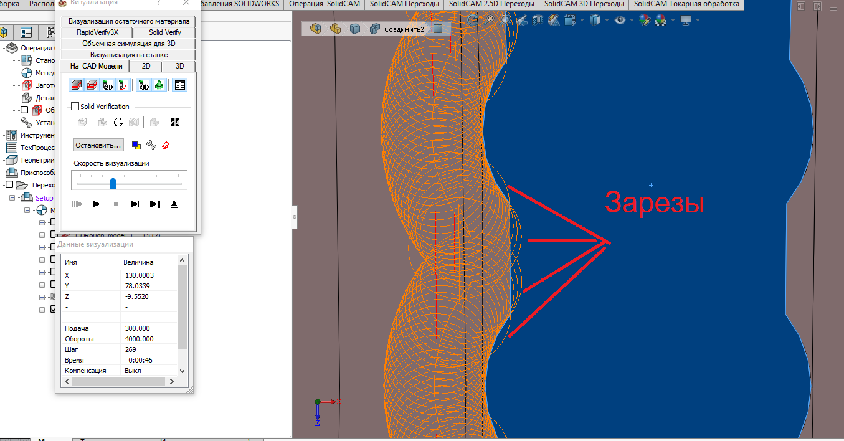Click the rotate refresh icon under Solid Verification
Screen dimensions: 844x441
point(118,122)
